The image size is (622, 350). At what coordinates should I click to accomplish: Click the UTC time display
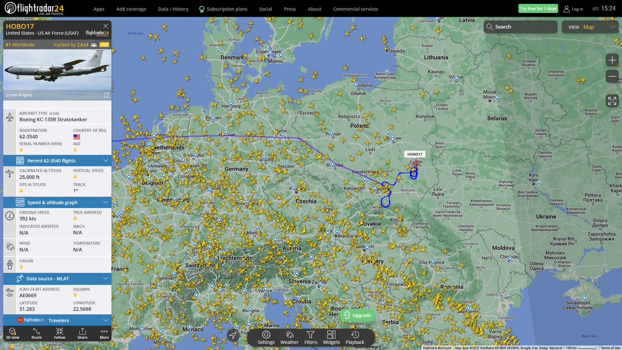point(604,8)
